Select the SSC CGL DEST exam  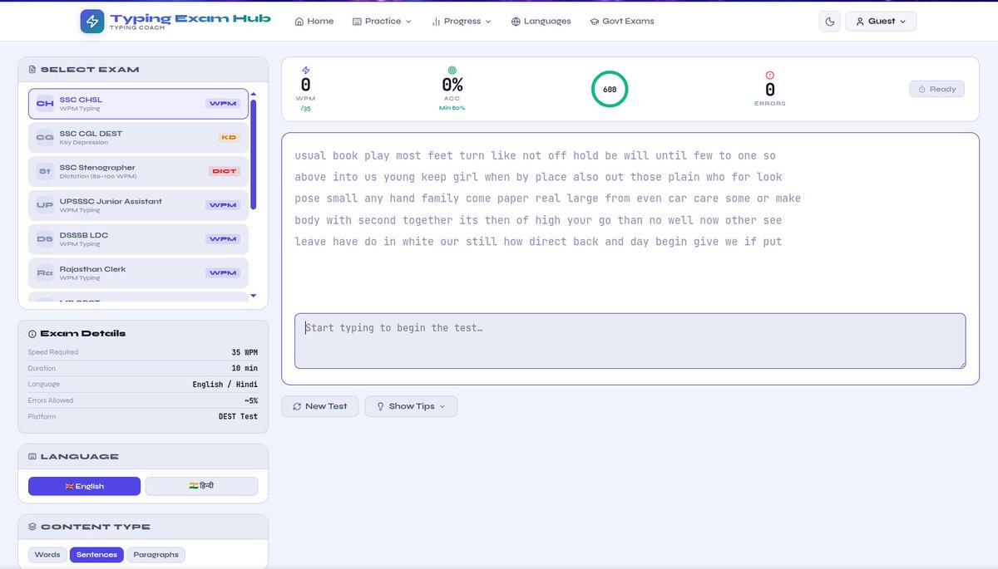tap(138, 138)
